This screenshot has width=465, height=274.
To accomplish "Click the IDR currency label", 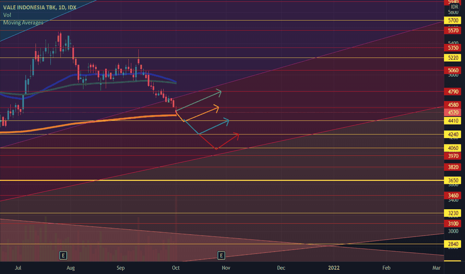I will pyautogui.click(x=455, y=7).
